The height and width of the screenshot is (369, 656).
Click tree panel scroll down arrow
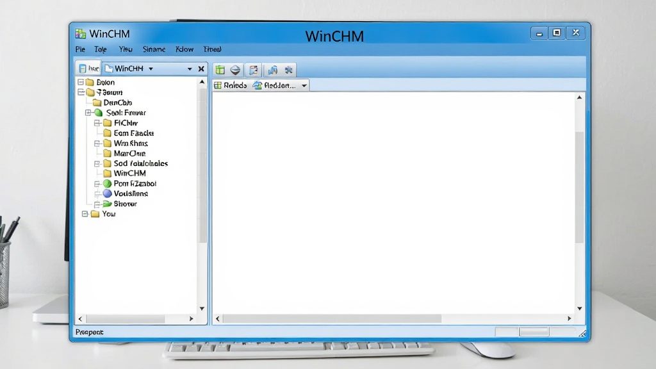pos(202,309)
